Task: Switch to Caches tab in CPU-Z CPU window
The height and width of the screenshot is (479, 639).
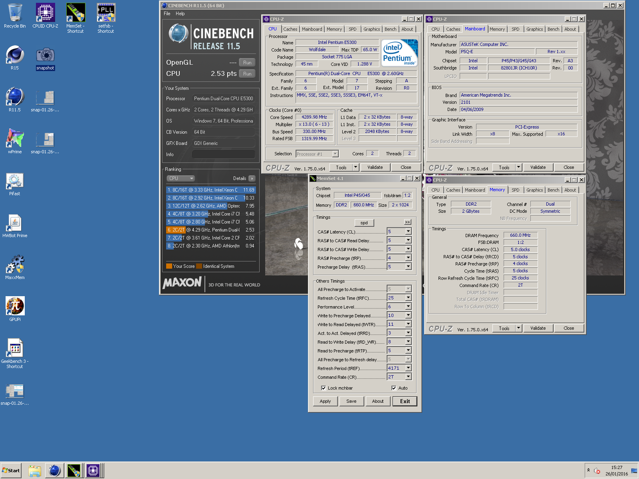Action: tap(290, 29)
